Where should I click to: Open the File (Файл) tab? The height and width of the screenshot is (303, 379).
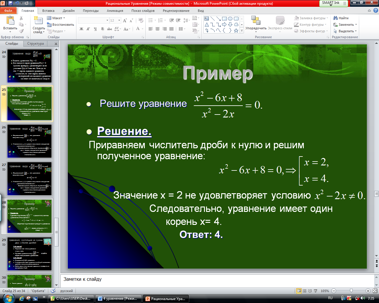(8, 11)
